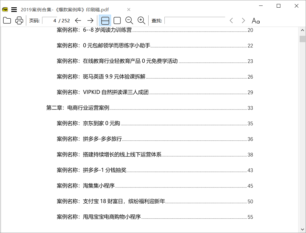Open the hamburger application menu
The width and height of the screenshot is (306, 233).
pos(14,9)
